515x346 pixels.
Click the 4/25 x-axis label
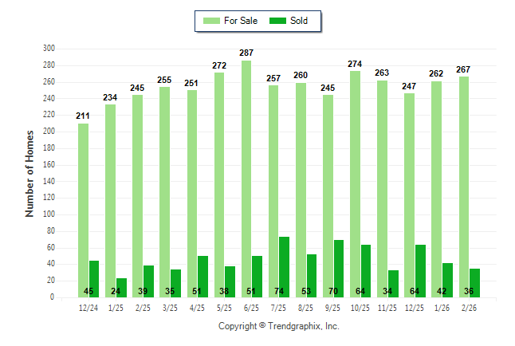[x=198, y=309]
